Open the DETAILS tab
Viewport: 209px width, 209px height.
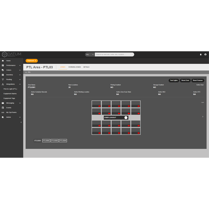tap(86, 67)
